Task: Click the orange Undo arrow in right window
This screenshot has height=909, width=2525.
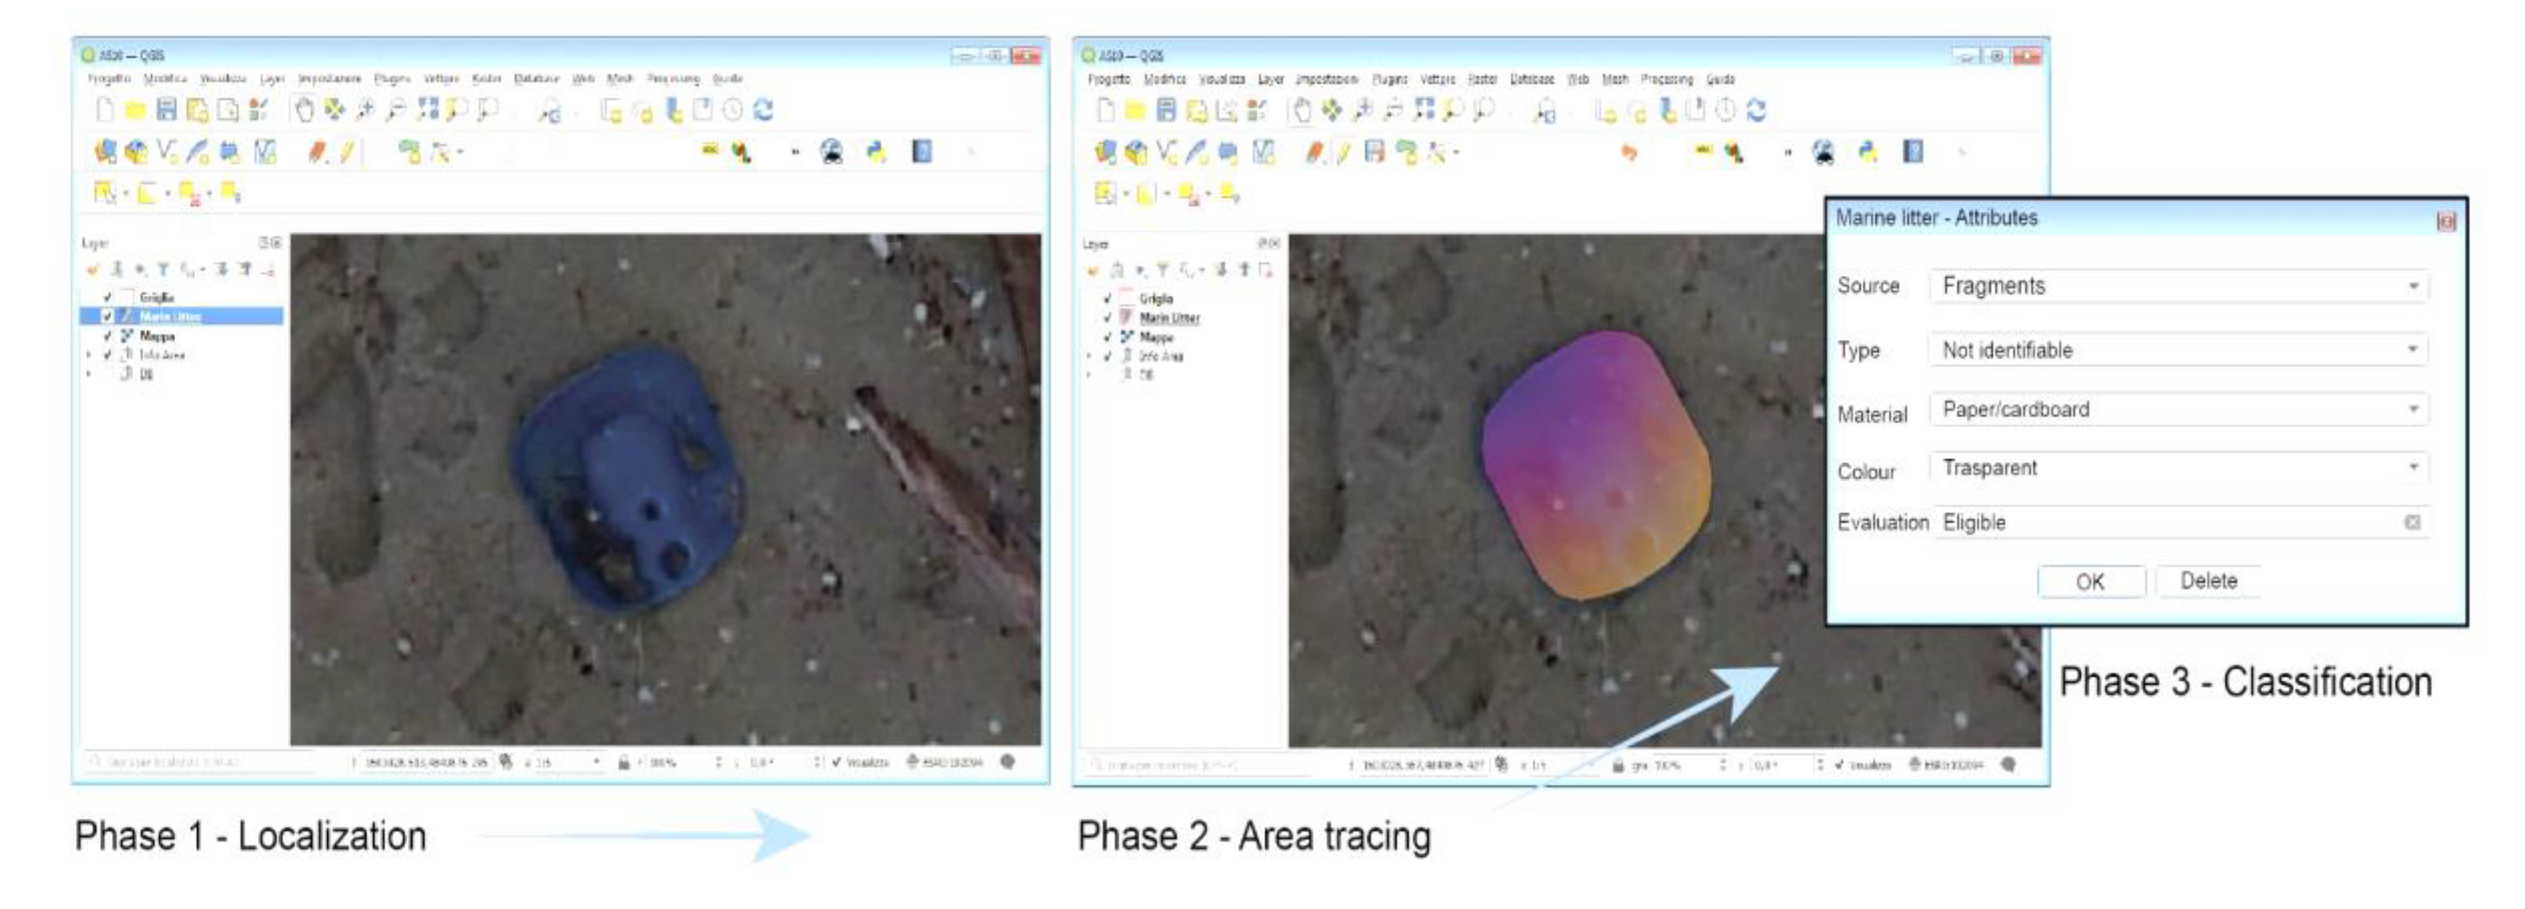Action: click(1628, 152)
